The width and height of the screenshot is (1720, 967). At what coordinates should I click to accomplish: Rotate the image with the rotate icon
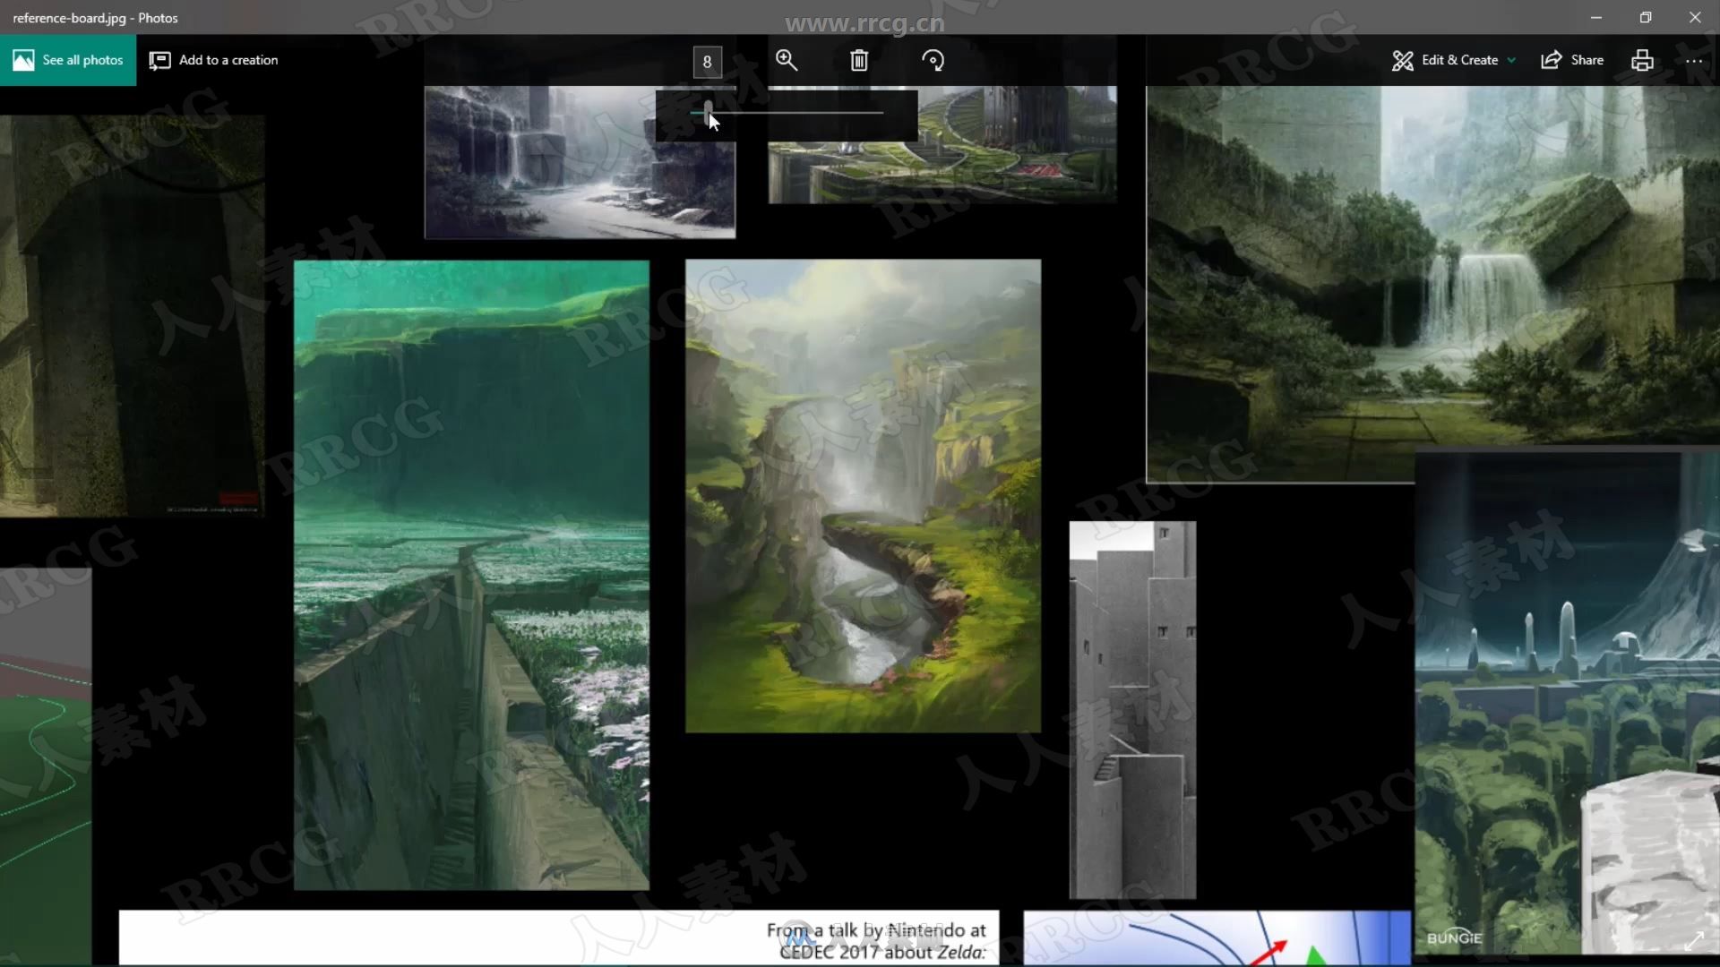tap(933, 60)
